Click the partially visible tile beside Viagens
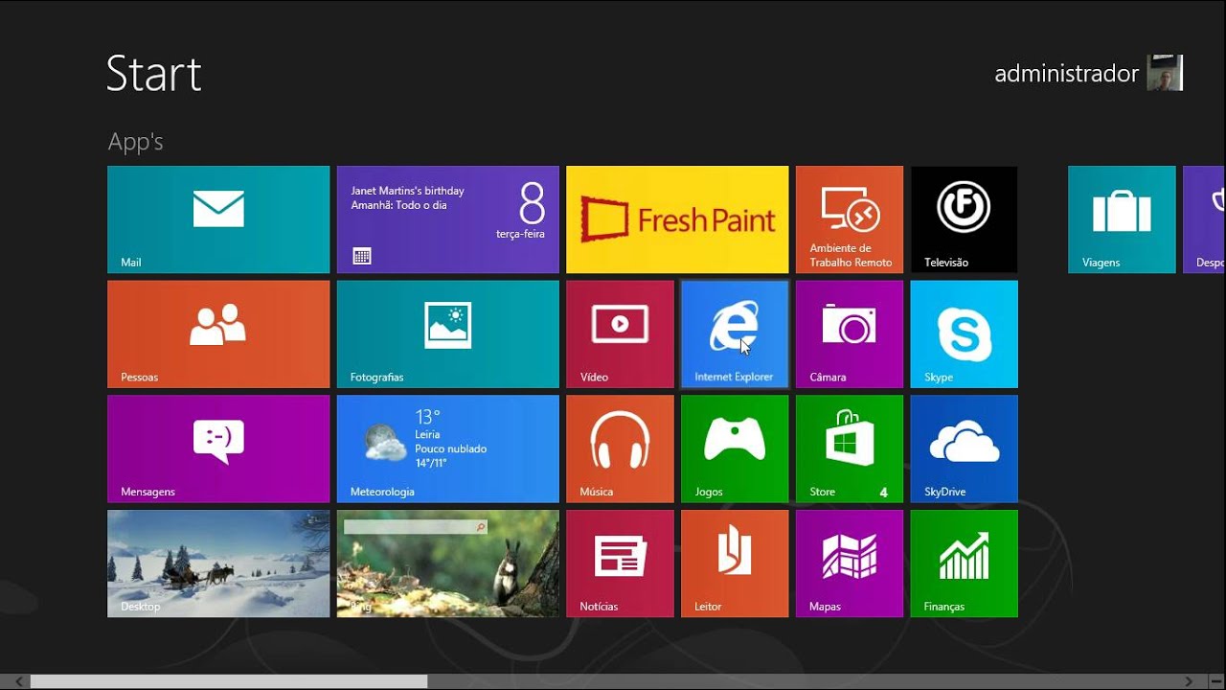 point(1204,219)
